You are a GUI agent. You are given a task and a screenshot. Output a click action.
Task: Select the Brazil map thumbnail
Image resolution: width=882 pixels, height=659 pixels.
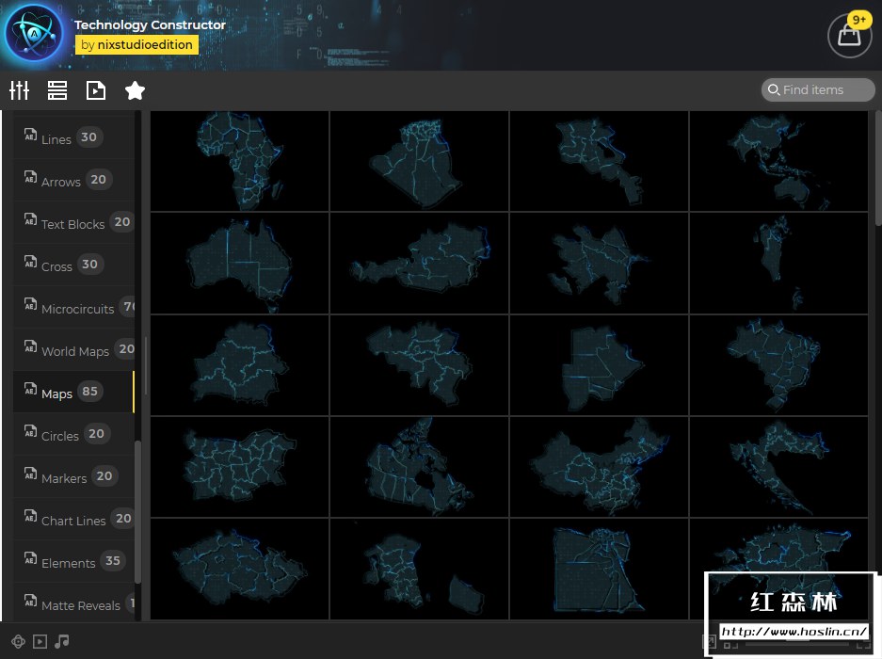(x=778, y=365)
